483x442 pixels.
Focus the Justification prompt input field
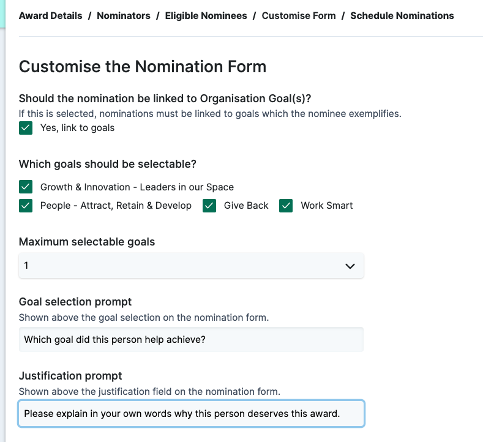coord(191,413)
